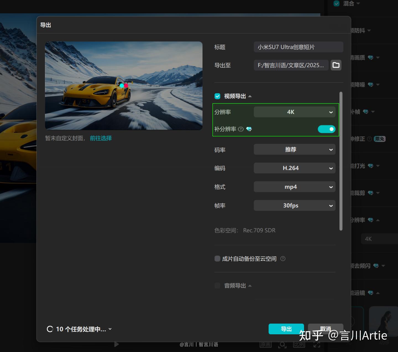Click the export settings vertical scrollbar
This screenshot has width=398, height=352.
[341, 161]
